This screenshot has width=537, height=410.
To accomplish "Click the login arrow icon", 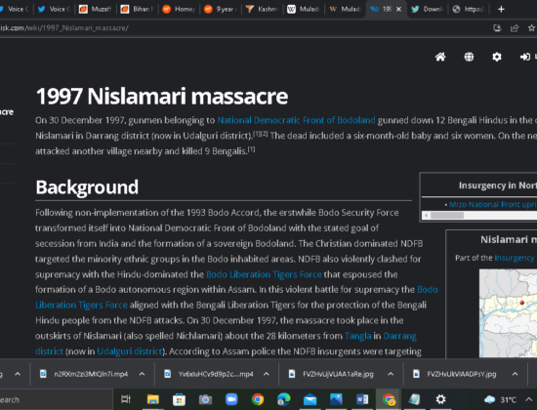I will click(x=524, y=57).
